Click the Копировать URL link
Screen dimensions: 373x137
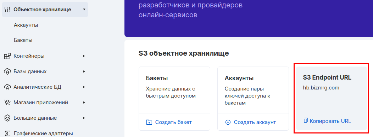(330, 121)
